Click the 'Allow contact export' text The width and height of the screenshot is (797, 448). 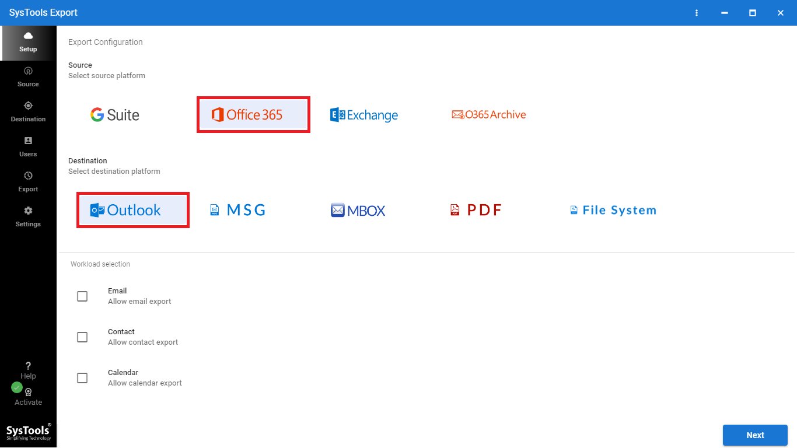pyautogui.click(x=143, y=342)
